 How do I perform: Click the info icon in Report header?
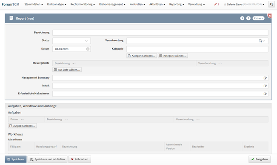[x=242, y=18]
